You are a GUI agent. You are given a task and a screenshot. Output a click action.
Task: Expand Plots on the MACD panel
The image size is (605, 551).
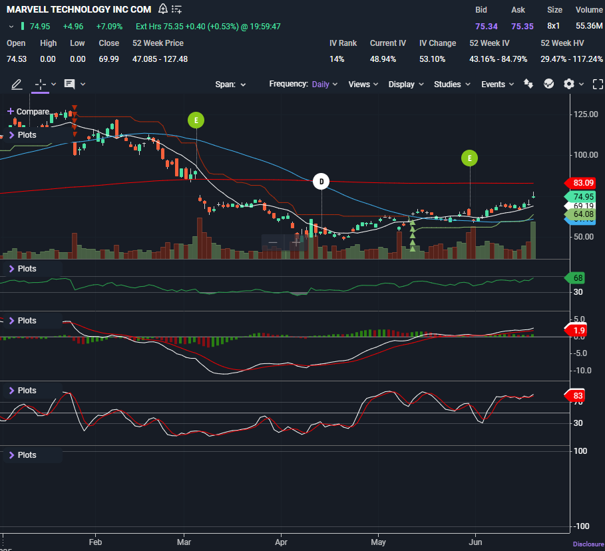click(23, 321)
